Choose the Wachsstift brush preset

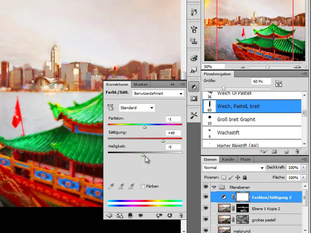click(x=252, y=133)
